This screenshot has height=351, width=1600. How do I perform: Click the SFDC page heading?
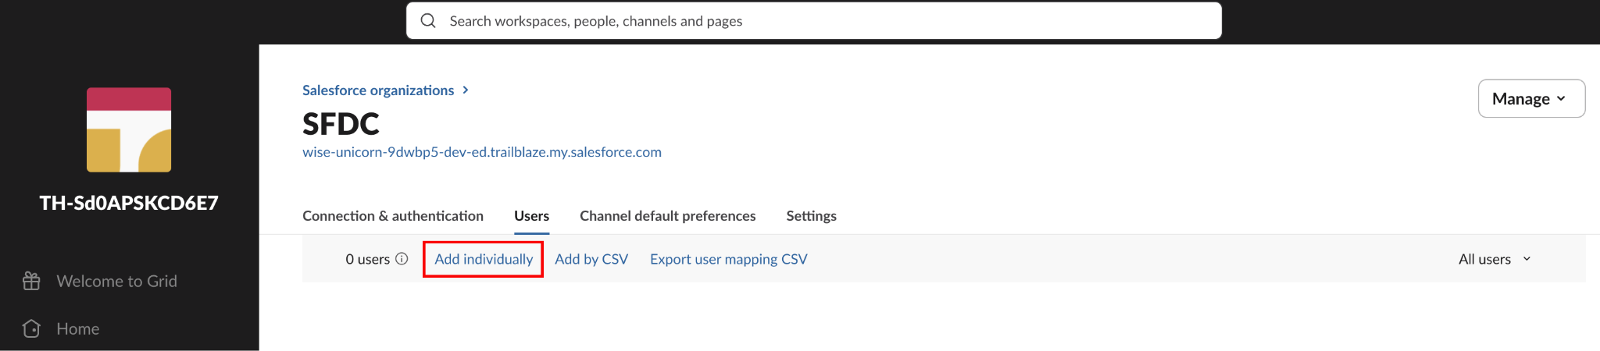point(341,124)
